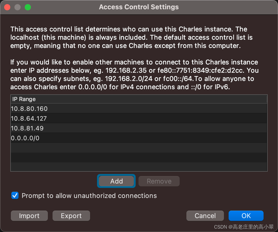Cancel the Access Control Settings dialog
This screenshot has height=232, width=278.
[x=205, y=216]
